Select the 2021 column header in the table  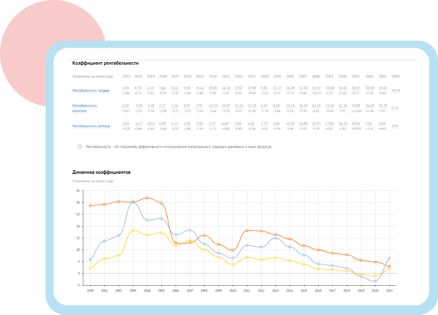click(126, 76)
